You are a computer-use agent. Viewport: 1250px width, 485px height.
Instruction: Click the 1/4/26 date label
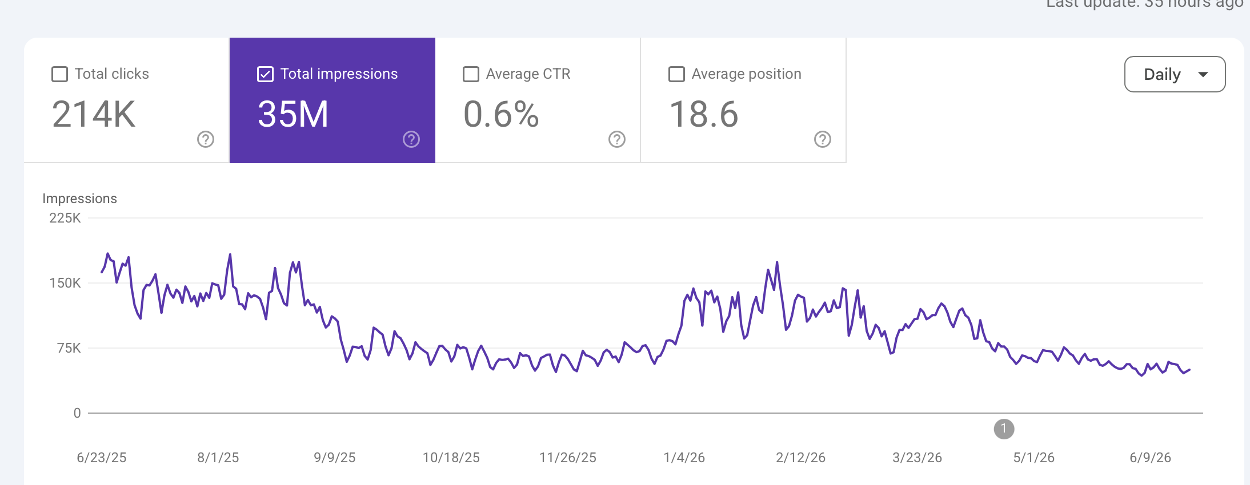684,458
